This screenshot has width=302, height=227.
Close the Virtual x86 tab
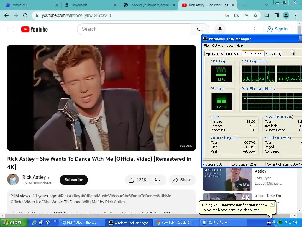tap(56, 5)
